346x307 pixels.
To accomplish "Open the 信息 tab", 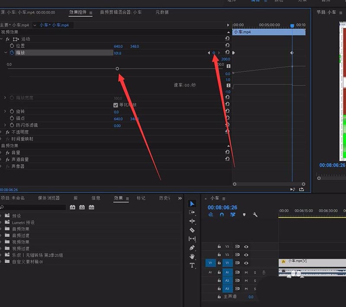I will pos(96,198).
